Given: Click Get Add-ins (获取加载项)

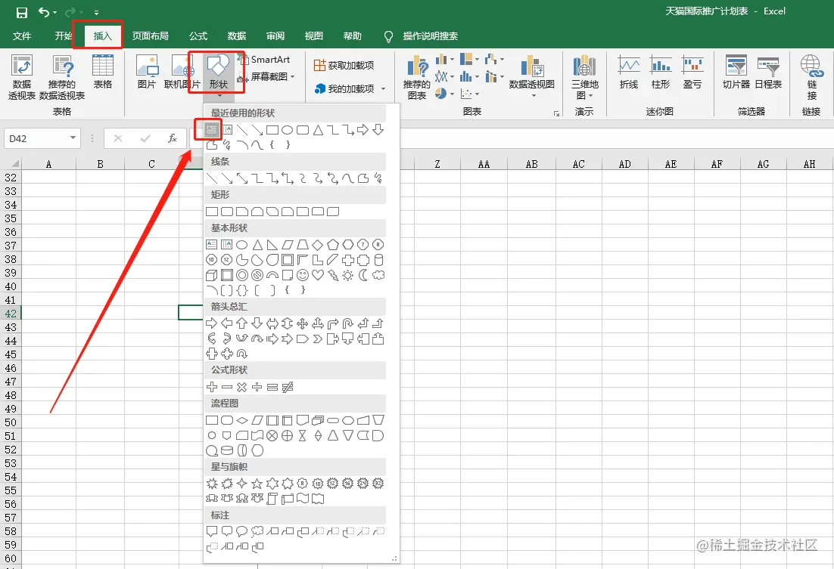Looking at the screenshot, I should tap(344, 65).
